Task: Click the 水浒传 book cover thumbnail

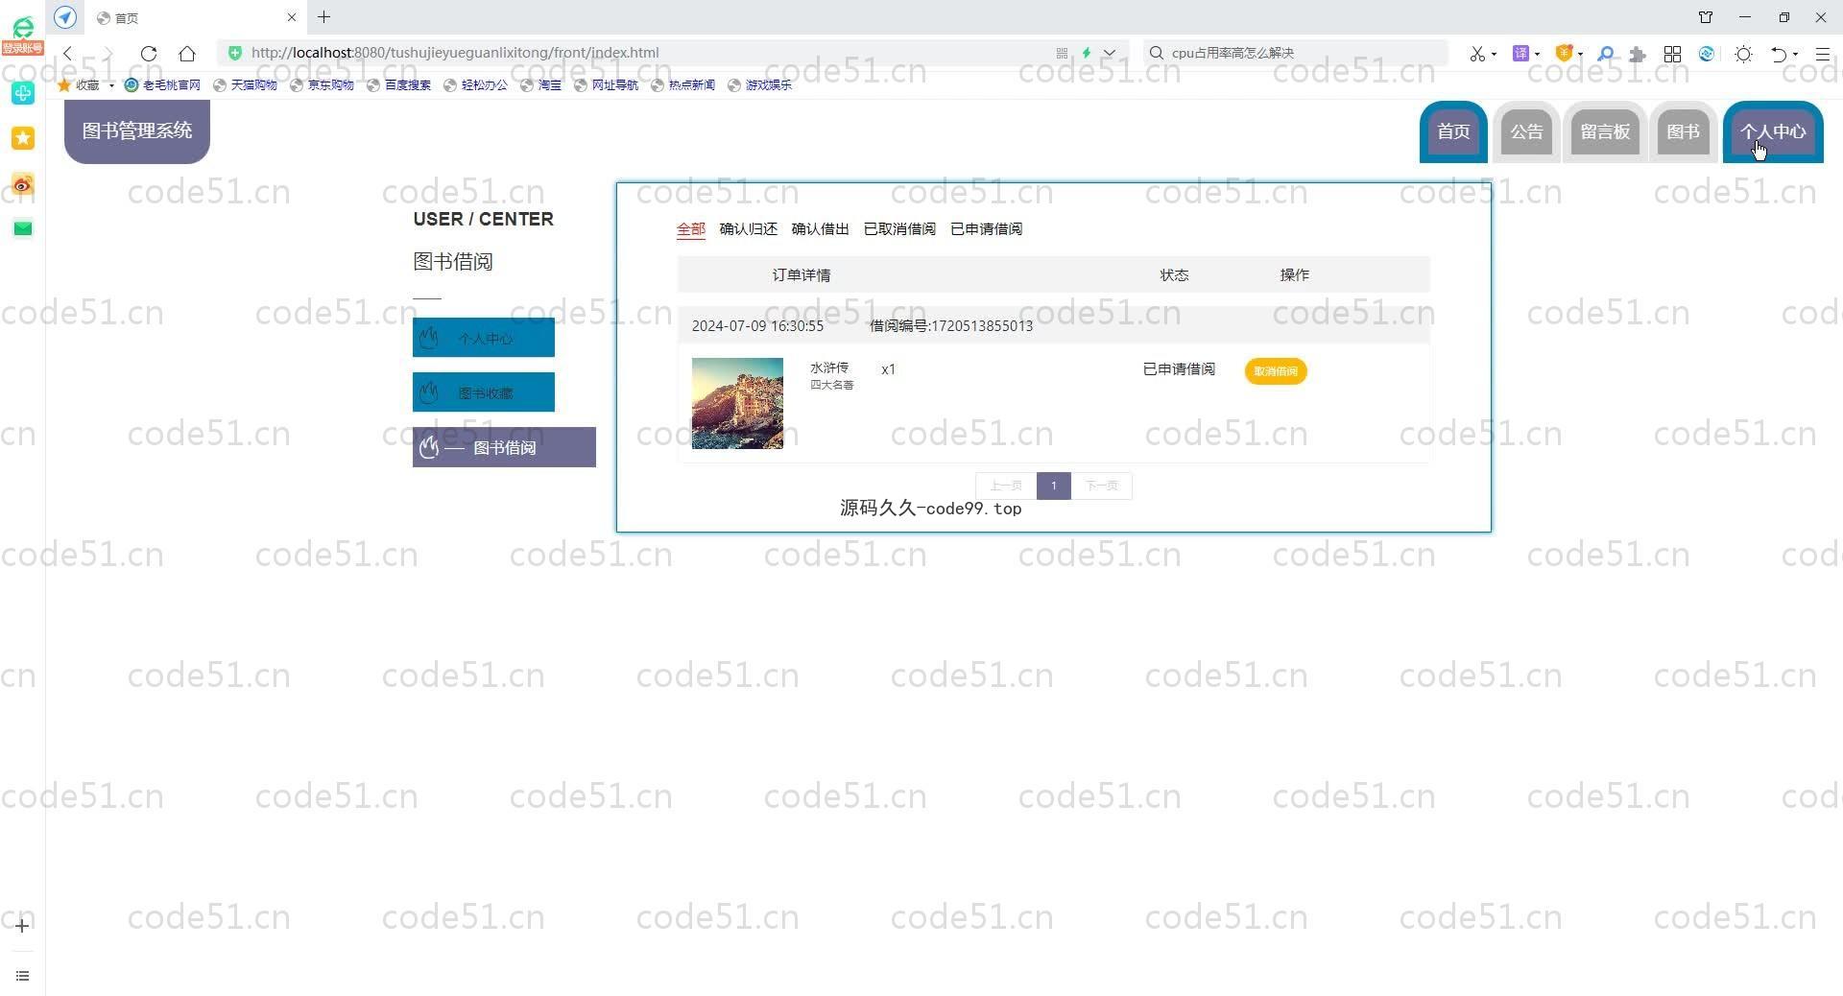Action: tap(737, 403)
